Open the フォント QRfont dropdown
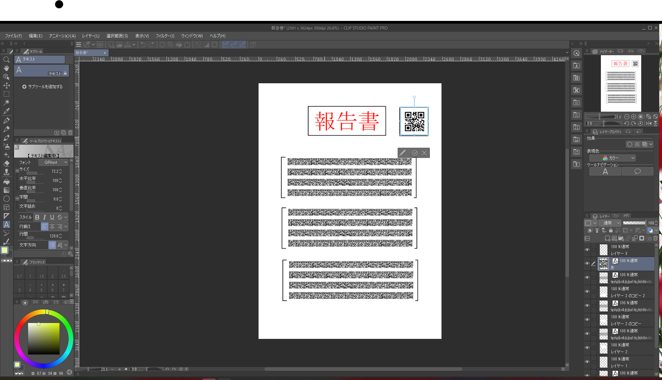Screen dimensions: 662x380 [x=53, y=162]
